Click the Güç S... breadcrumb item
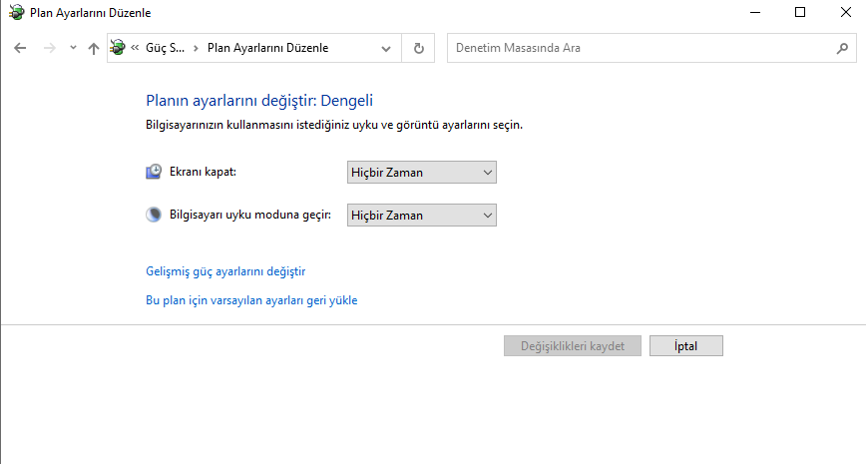 (165, 48)
